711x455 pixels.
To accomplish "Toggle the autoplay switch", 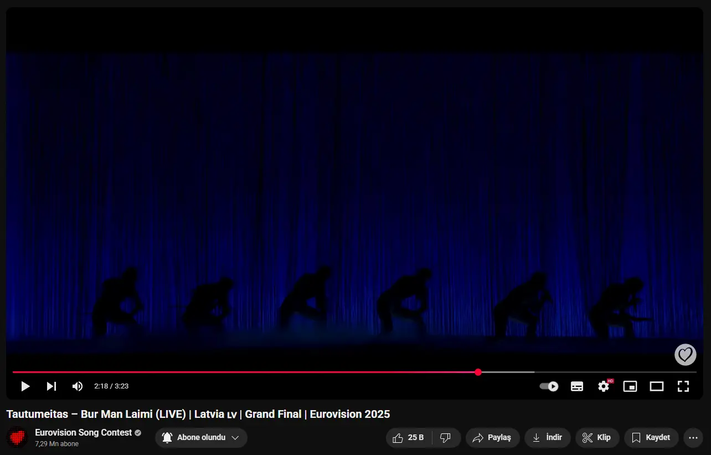I will pyautogui.click(x=549, y=386).
